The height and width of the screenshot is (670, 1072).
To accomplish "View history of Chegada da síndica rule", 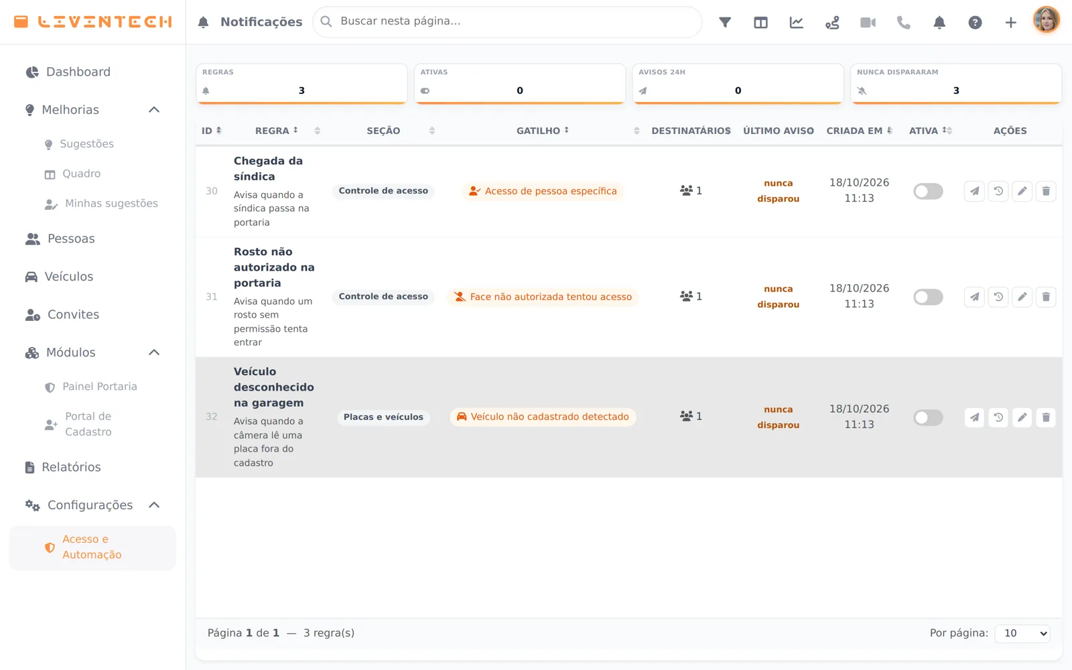I will click(x=998, y=191).
